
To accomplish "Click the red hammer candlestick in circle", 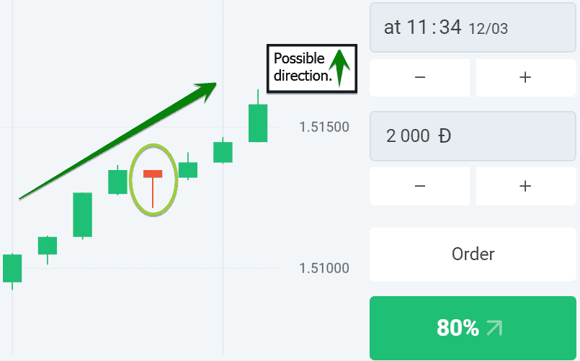I will 153,188.
